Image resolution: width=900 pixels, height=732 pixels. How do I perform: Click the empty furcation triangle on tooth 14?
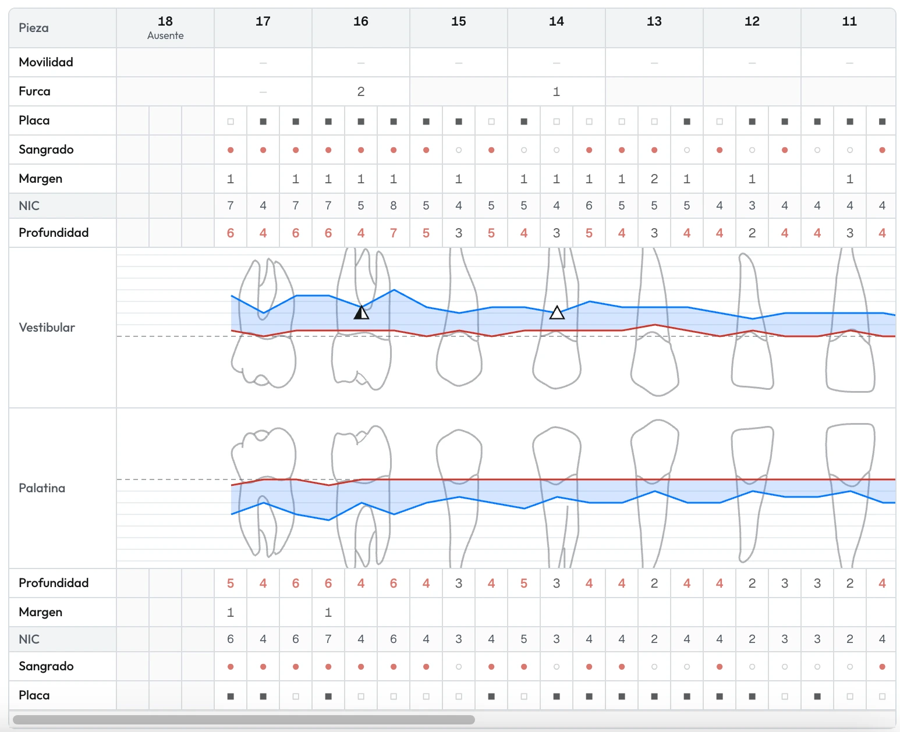pos(557,312)
